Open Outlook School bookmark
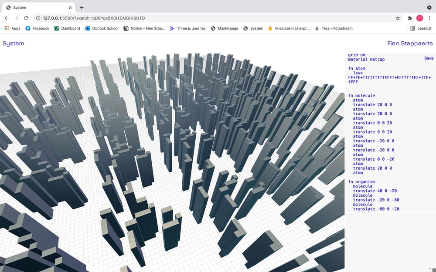436x272 pixels. [x=102, y=28]
